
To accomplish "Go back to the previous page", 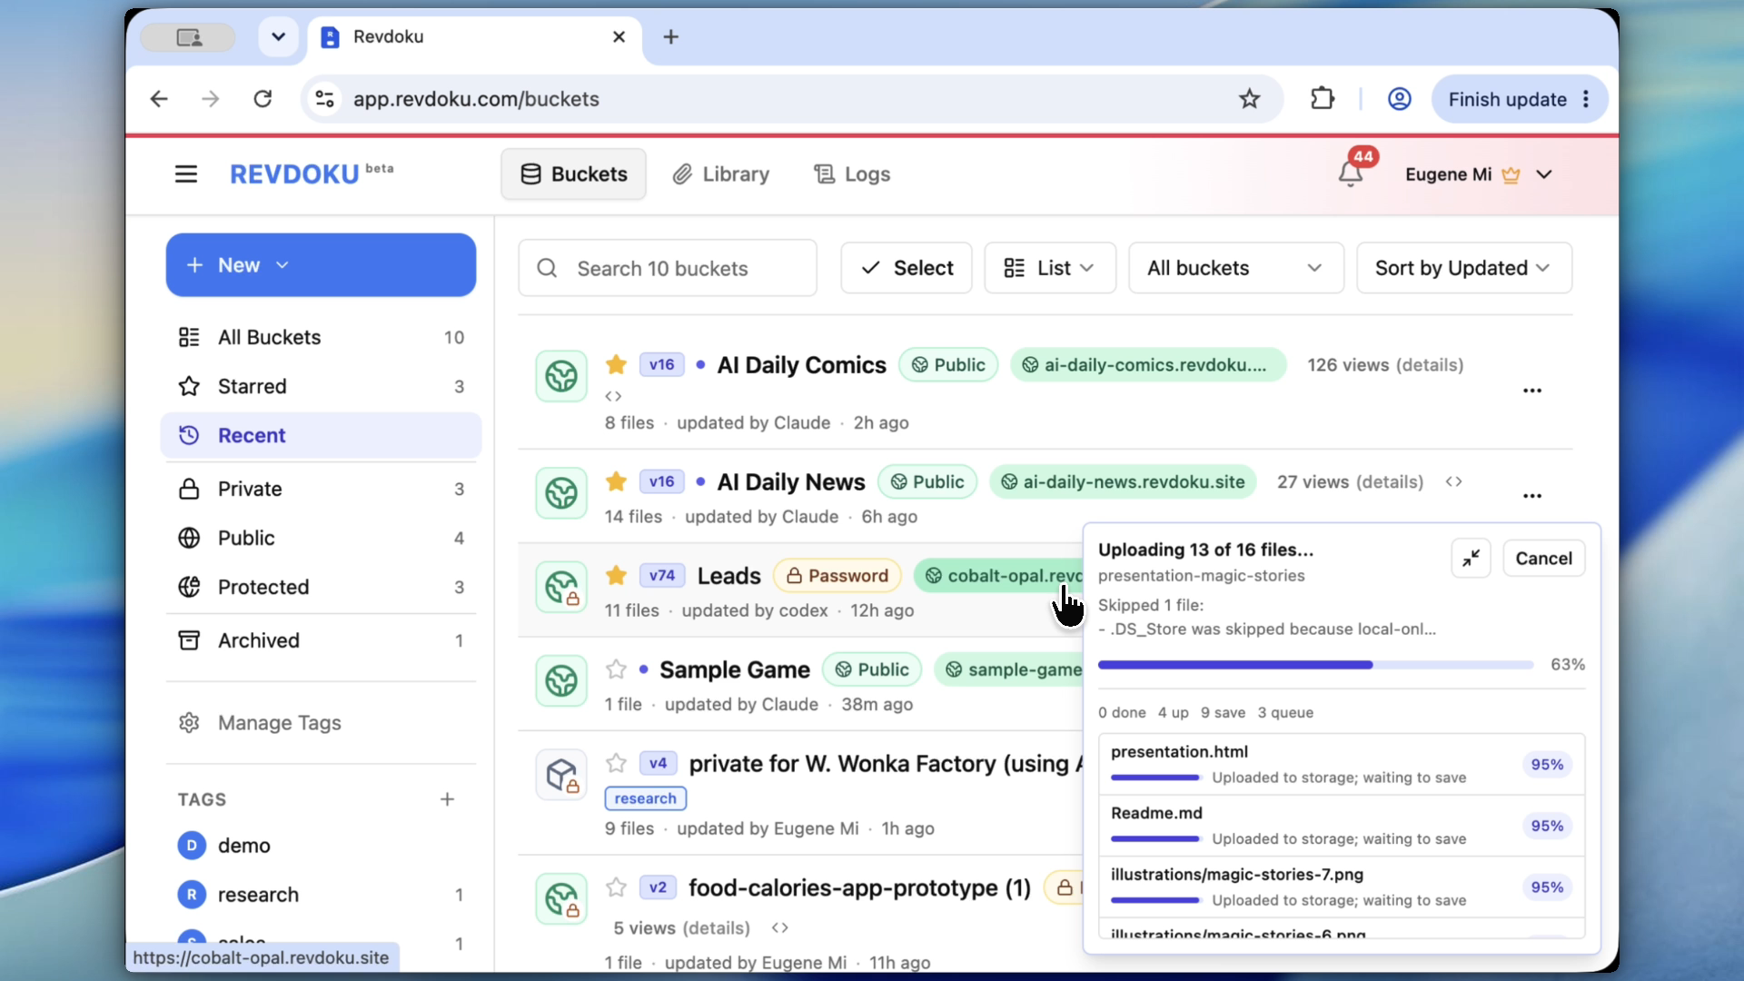I will point(159,99).
